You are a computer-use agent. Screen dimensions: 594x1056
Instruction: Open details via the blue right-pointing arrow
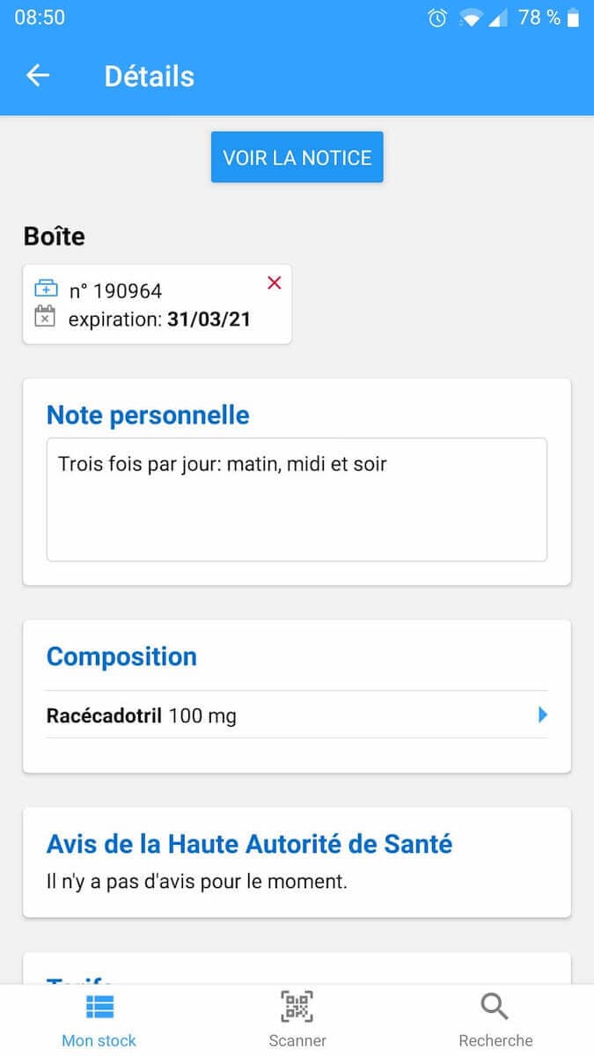pos(542,715)
